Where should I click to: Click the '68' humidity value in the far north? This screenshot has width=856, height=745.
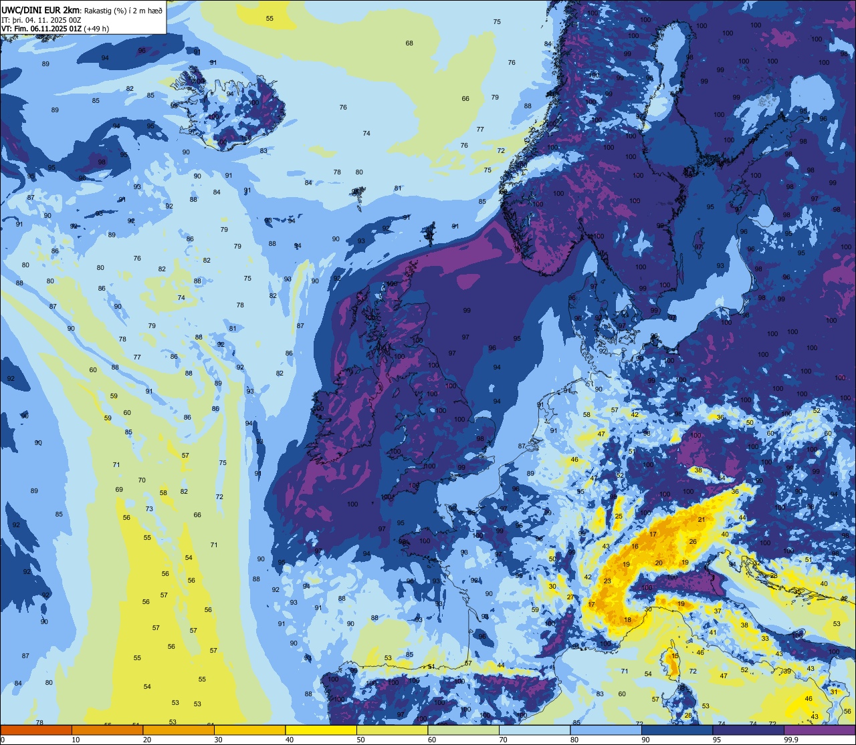click(409, 43)
